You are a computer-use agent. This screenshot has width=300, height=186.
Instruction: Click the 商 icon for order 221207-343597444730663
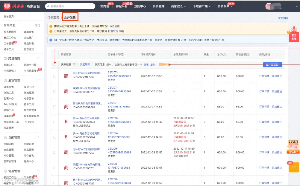coord(66,91)
